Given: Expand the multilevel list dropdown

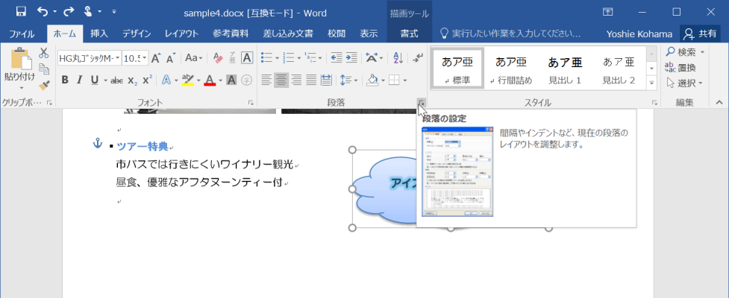Looking at the screenshot, I should point(322,58).
